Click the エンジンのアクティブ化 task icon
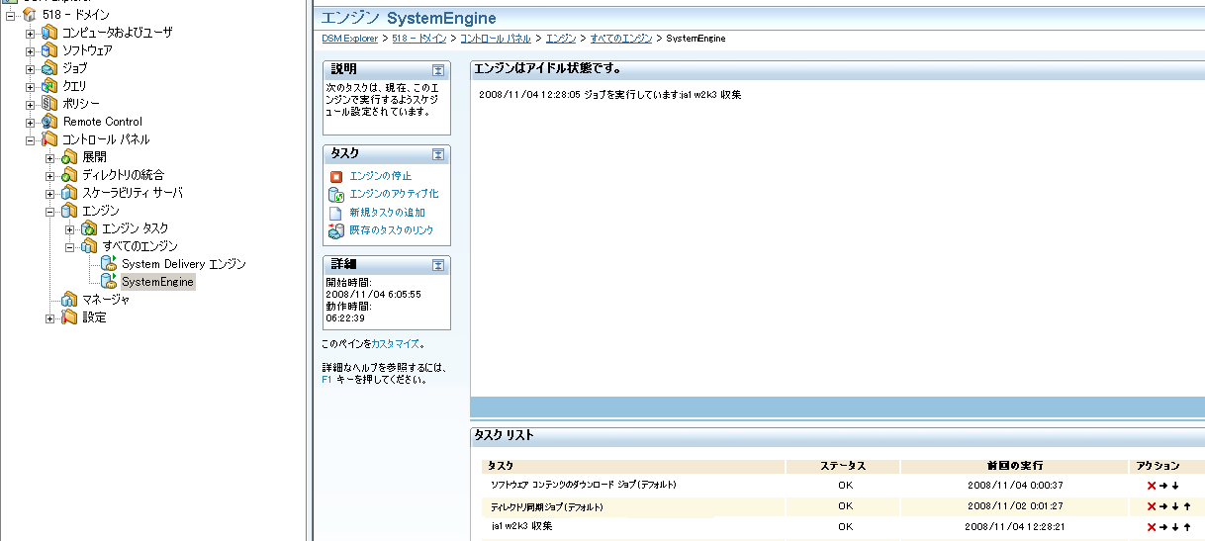 (336, 194)
